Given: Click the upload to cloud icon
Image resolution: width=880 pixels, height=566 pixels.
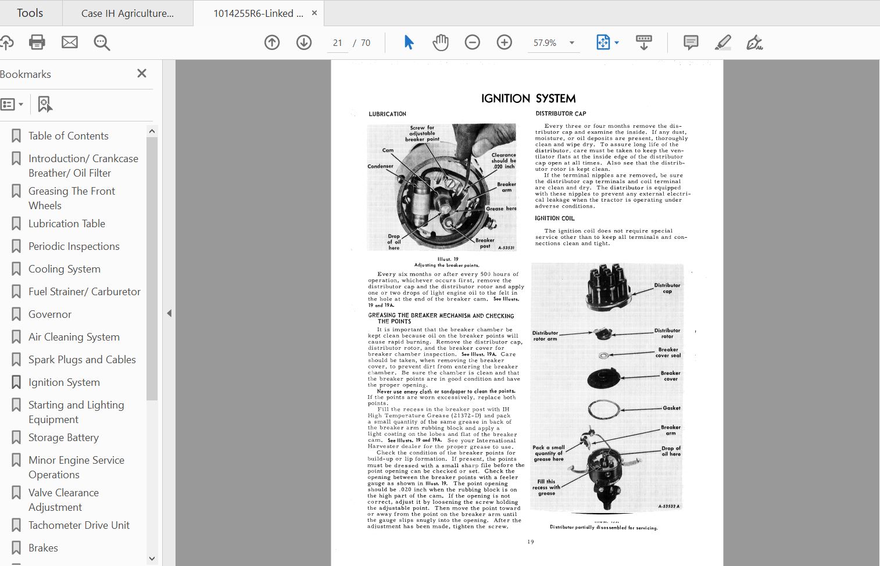Looking at the screenshot, I should coord(6,42).
